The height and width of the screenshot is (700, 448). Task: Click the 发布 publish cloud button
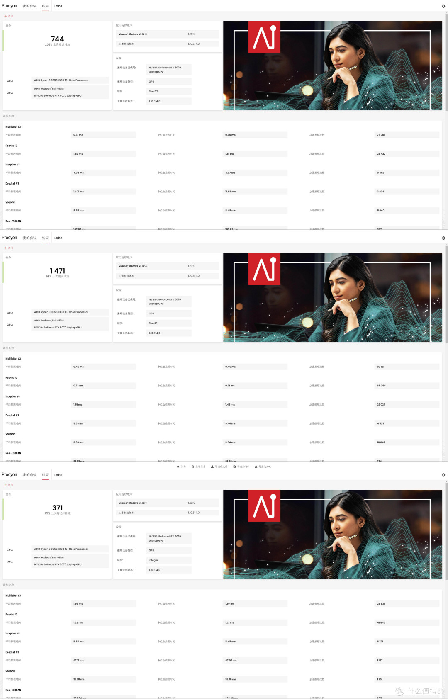(181, 467)
